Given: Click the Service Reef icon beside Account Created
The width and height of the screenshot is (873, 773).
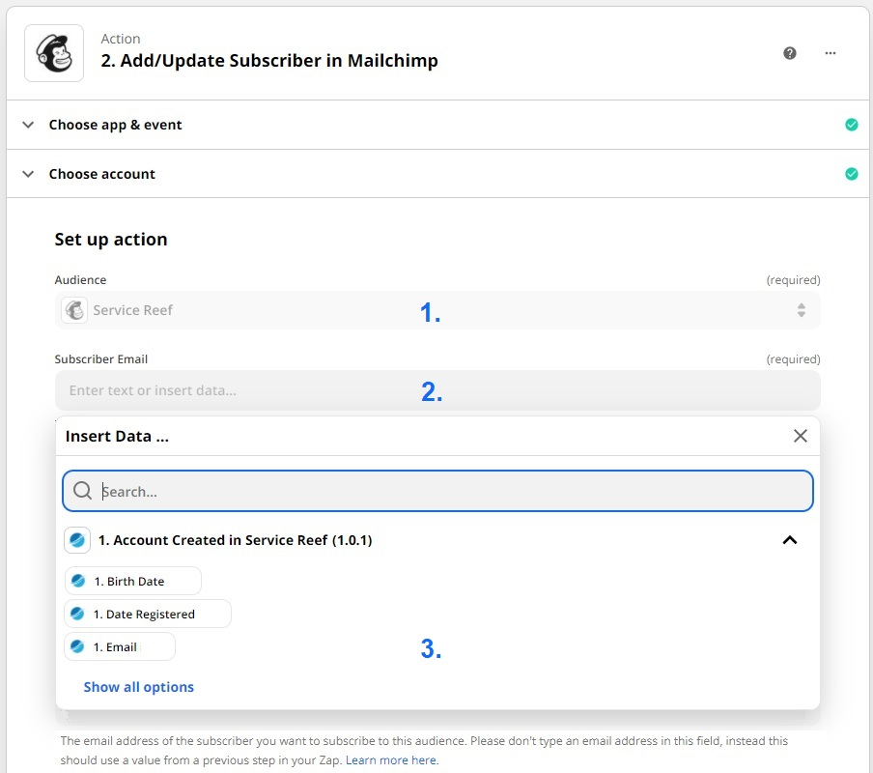Looking at the screenshot, I should click(x=77, y=540).
